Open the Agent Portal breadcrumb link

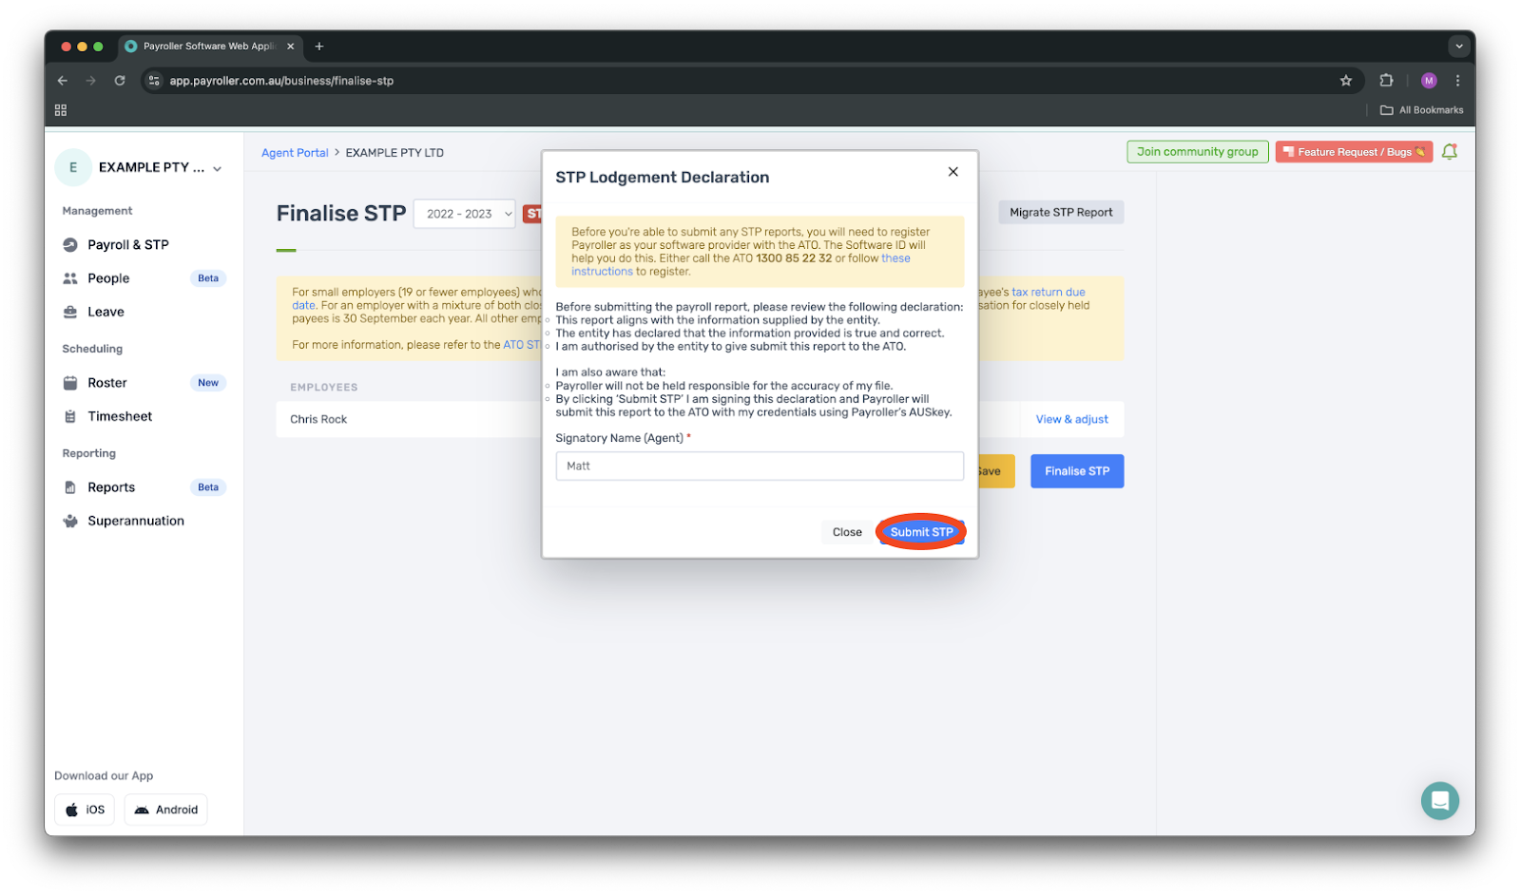(295, 153)
